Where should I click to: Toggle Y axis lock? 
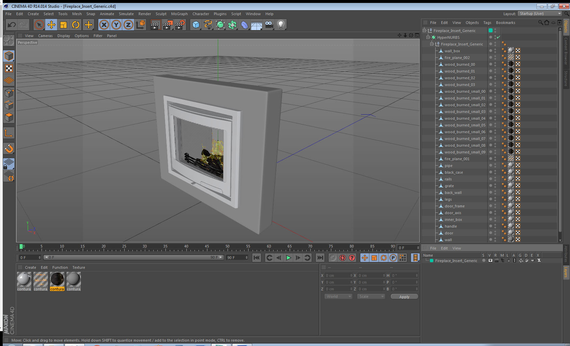coord(116,25)
